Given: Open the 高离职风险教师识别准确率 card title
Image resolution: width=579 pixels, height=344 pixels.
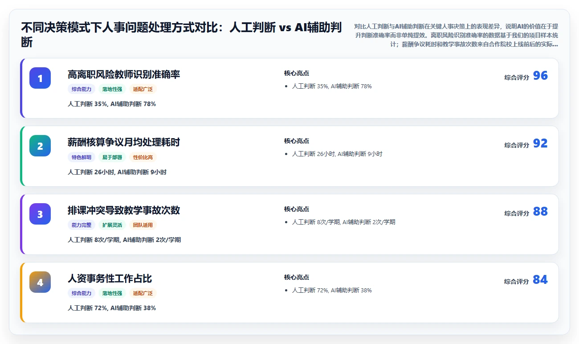Looking at the screenshot, I should coord(124,74).
